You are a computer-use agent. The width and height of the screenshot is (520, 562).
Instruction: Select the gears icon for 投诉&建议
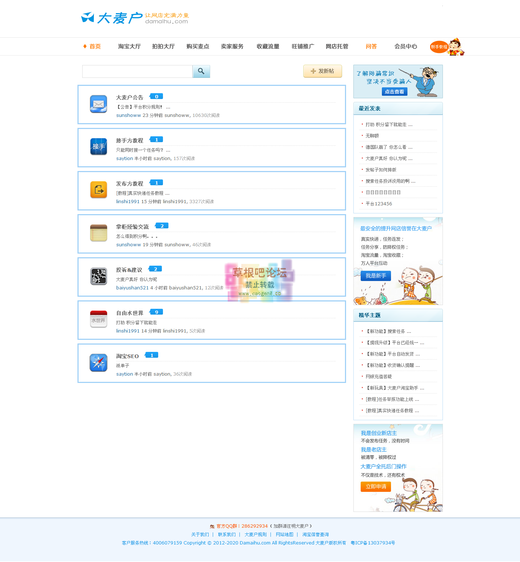[x=98, y=276]
